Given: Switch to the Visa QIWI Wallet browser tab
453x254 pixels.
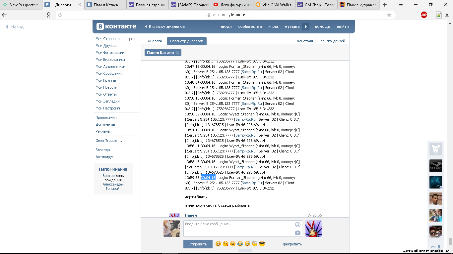Looking at the screenshot, I should click(274, 5).
